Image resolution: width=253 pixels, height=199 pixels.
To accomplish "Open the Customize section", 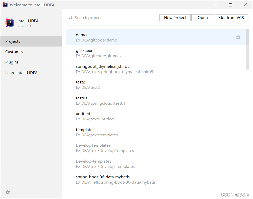I will [x=31, y=52].
